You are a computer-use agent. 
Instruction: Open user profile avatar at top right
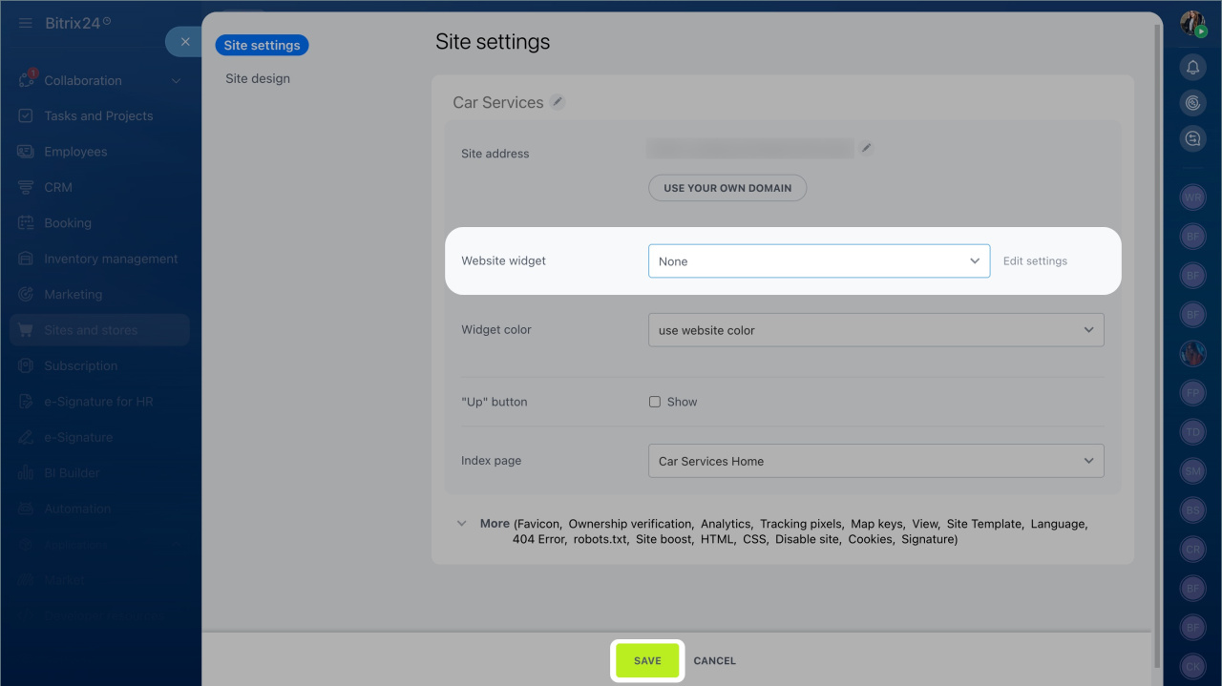pyautogui.click(x=1192, y=24)
